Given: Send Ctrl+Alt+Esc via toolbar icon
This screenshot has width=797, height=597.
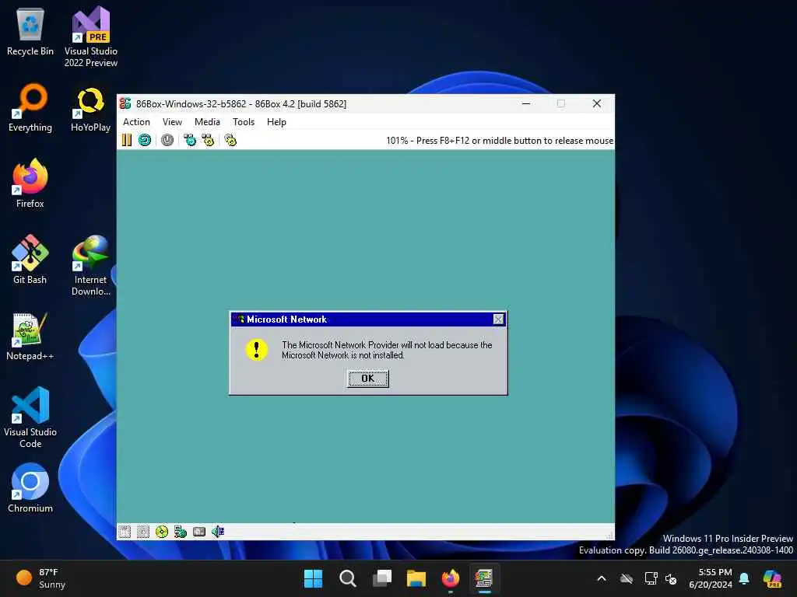Looking at the screenshot, I should 208,140.
